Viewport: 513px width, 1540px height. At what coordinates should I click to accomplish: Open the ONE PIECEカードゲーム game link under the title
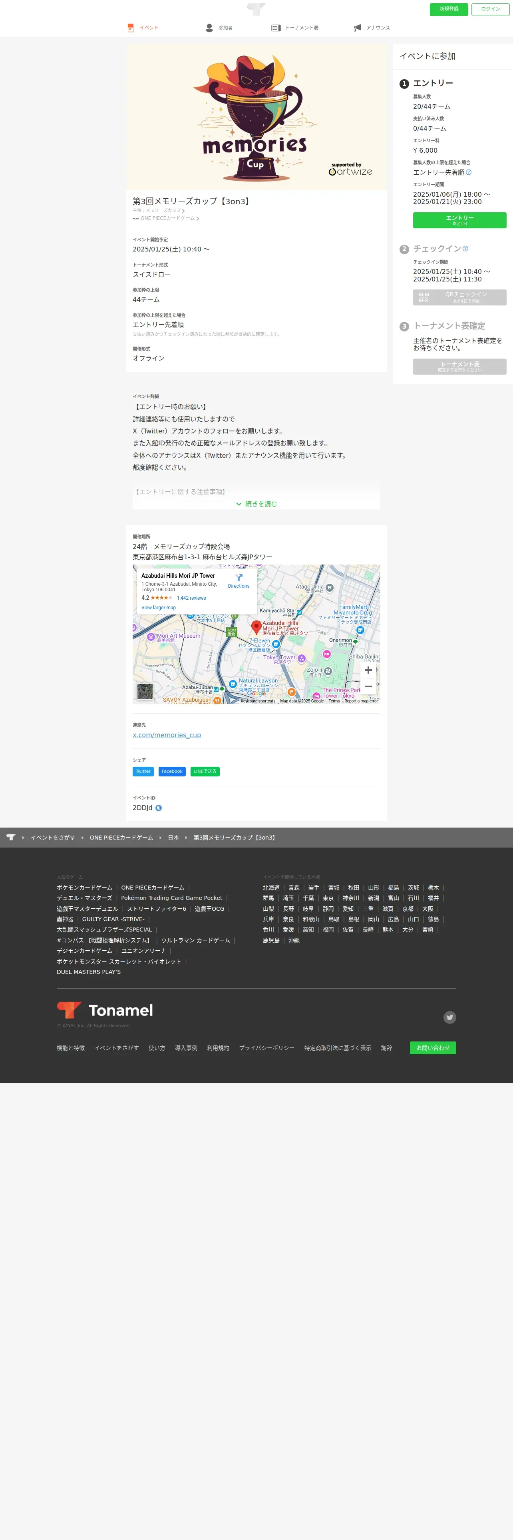point(166,218)
